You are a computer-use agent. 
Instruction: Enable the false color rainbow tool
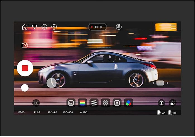coord(82,103)
